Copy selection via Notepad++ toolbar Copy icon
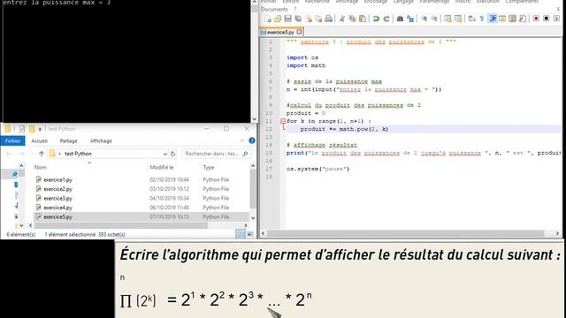 pos(352,19)
